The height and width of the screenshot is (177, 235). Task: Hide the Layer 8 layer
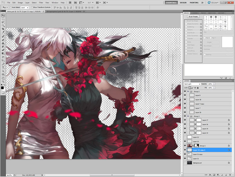tap(185, 95)
